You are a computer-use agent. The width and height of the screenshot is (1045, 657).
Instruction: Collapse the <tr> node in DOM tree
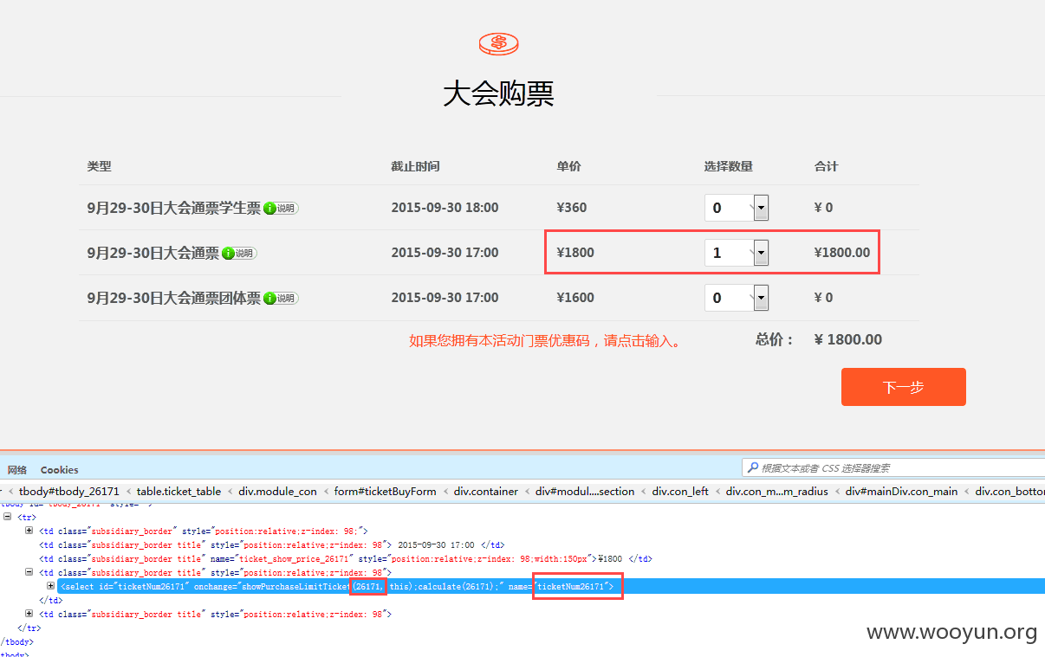tap(8, 517)
